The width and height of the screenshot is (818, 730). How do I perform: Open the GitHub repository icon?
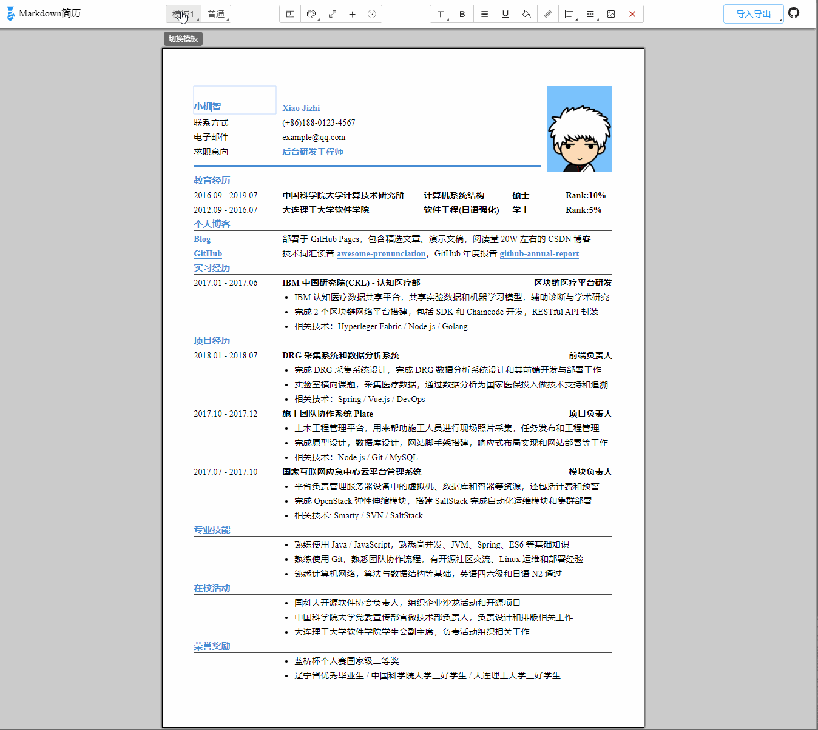click(794, 13)
